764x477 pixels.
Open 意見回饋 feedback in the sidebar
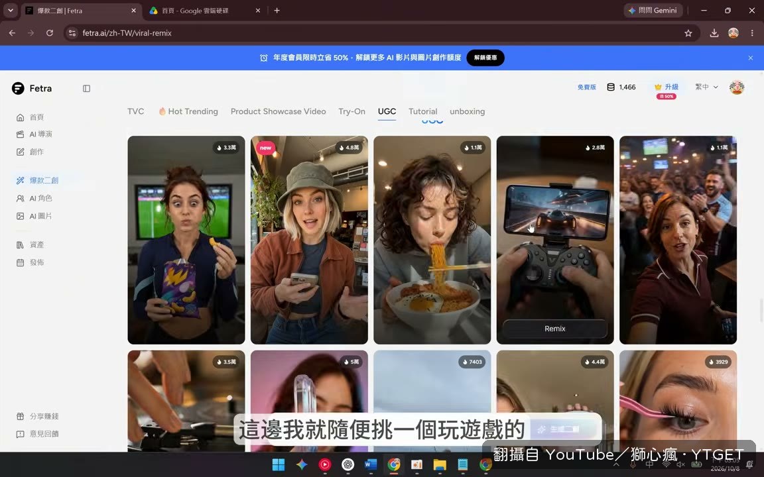click(38, 434)
